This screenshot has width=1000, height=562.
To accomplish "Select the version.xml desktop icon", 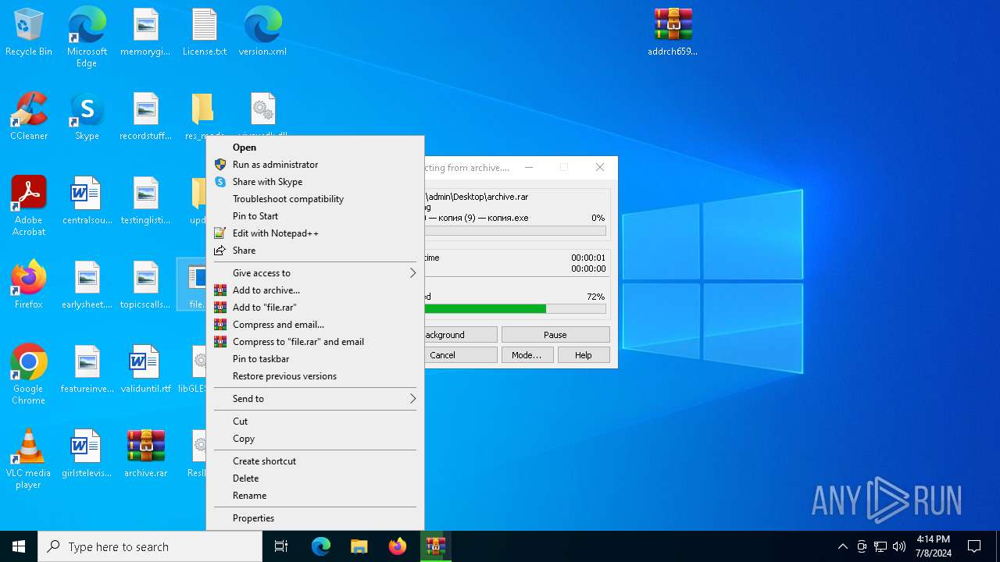I will point(262,33).
